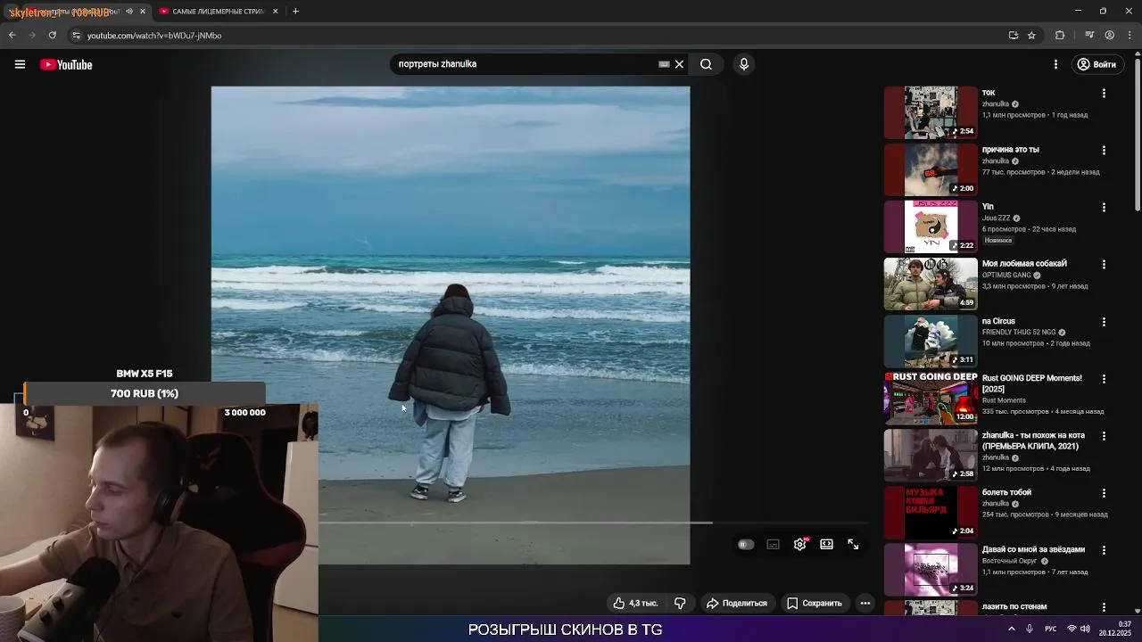The width and height of the screenshot is (1142, 642).
Task: Click the youtube.com address bar URL
Action: (x=154, y=36)
